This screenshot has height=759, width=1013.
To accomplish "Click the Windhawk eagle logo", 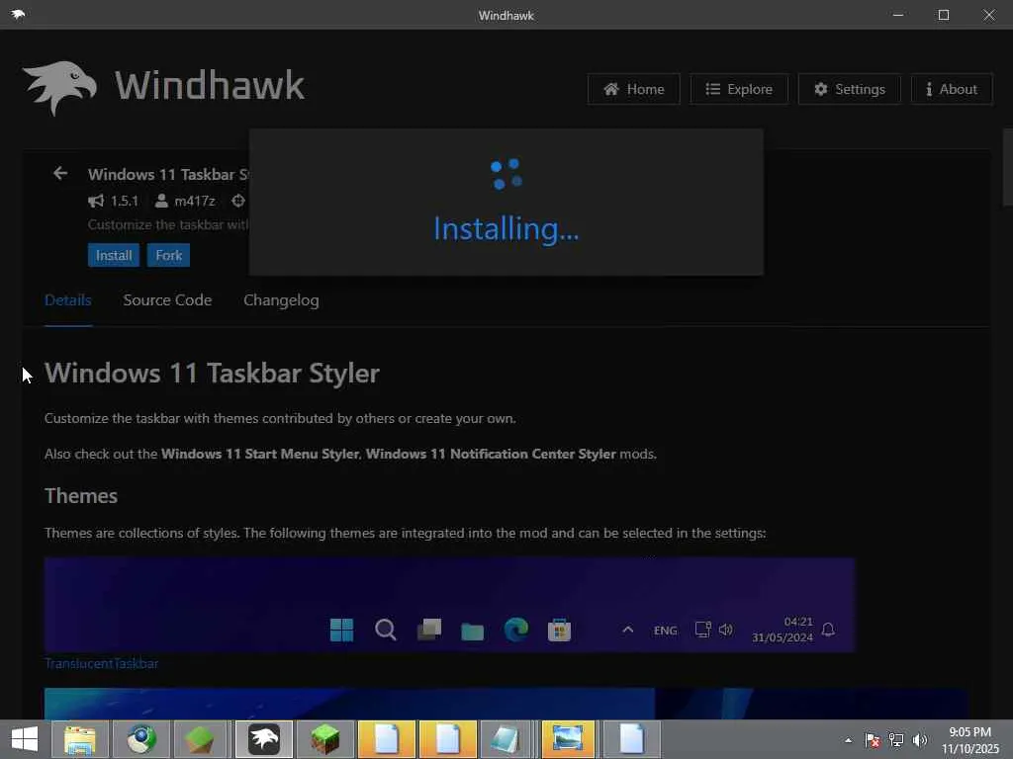I will (x=60, y=88).
